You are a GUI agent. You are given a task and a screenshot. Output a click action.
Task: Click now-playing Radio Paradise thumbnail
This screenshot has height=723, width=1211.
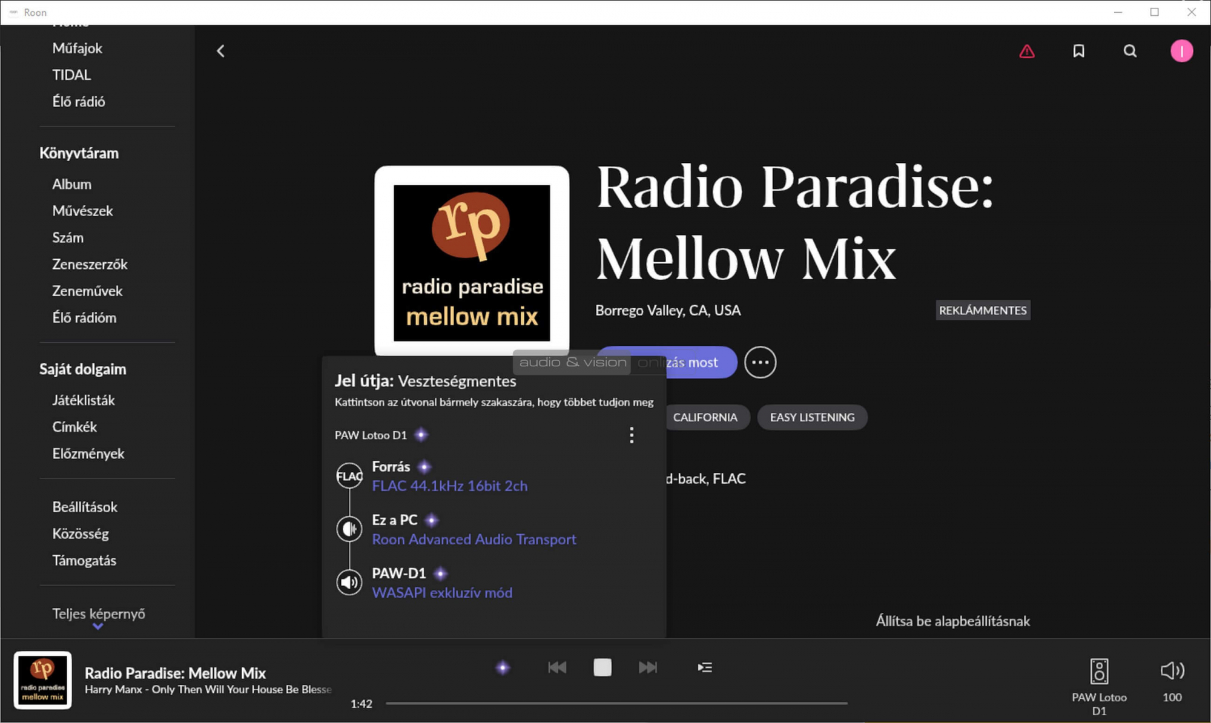43,680
